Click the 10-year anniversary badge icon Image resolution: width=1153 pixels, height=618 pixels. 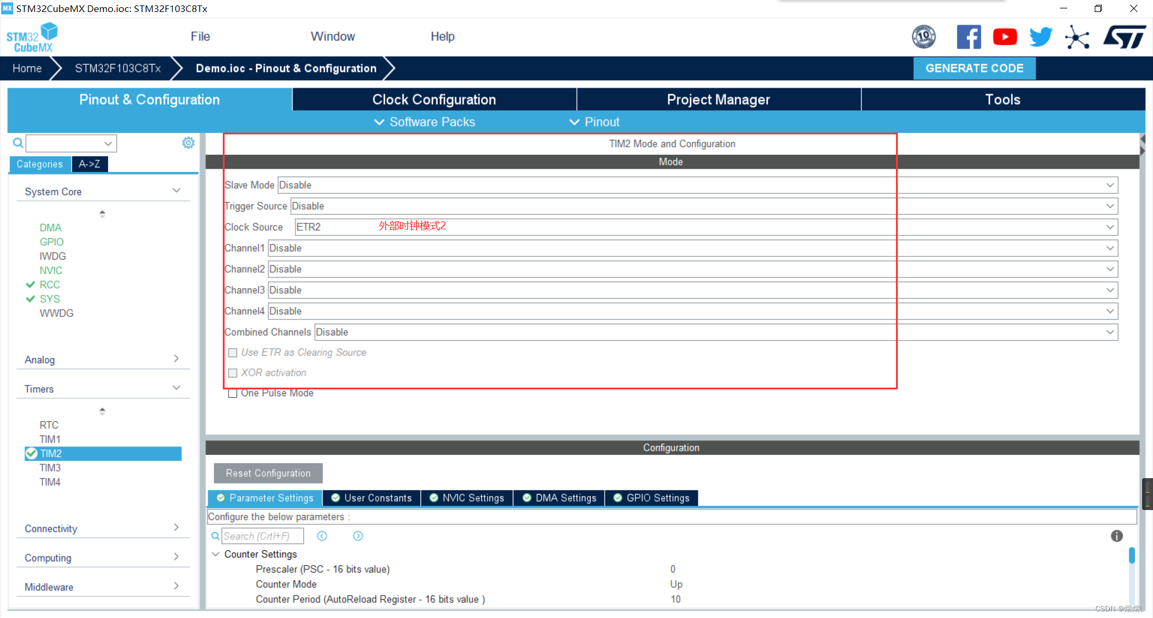coord(924,37)
